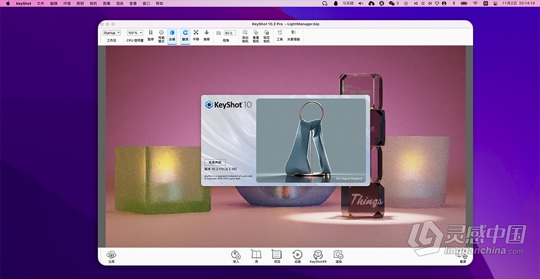Click the splash screen cloth render image
The height and width of the screenshot is (279, 540).
point(311,140)
